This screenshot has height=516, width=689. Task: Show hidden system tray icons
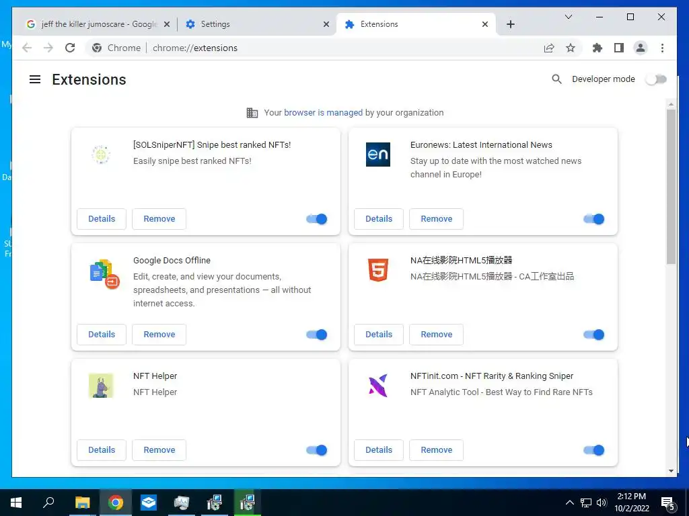click(x=569, y=503)
